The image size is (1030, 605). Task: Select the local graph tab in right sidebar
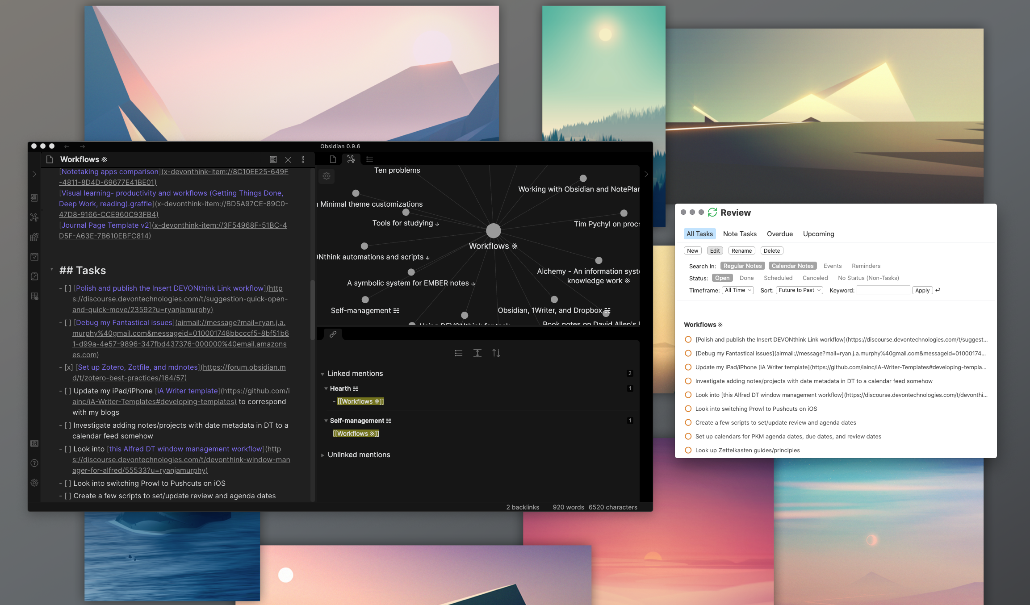[351, 159]
